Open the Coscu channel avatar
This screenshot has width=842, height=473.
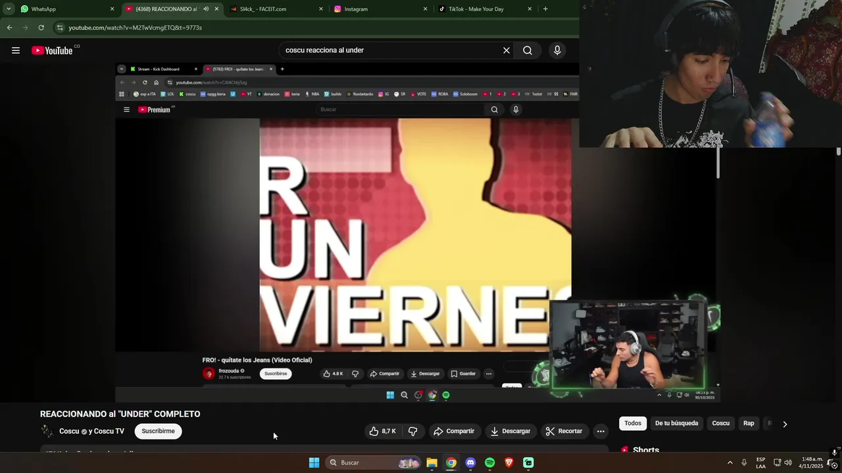(47, 431)
